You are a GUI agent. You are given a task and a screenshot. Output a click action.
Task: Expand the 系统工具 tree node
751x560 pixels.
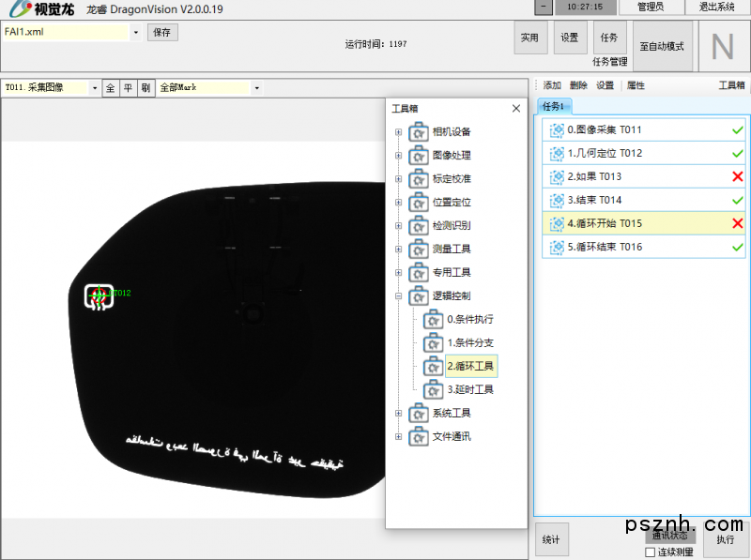coord(398,414)
